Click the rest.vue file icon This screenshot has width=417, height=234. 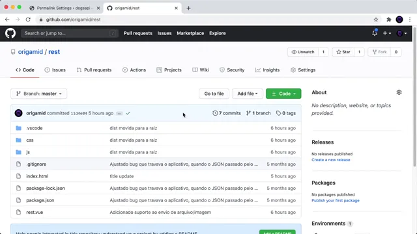pyautogui.click(x=18, y=213)
